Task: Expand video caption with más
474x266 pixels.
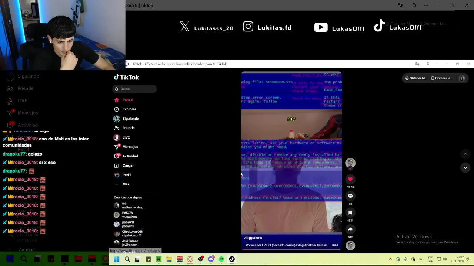Action: tap(335, 245)
